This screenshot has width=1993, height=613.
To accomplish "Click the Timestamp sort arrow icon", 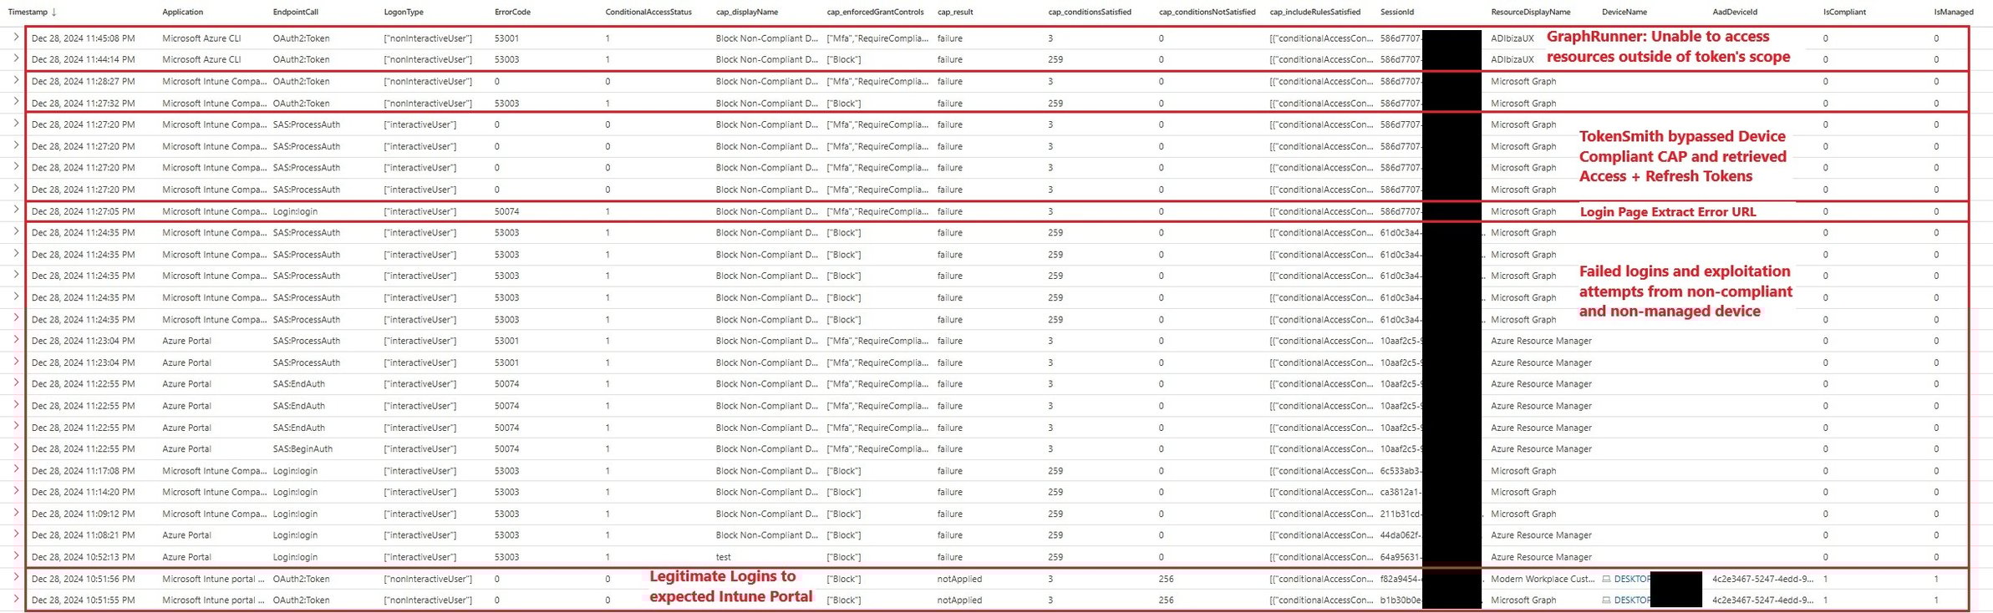I will [x=54, y=13].
